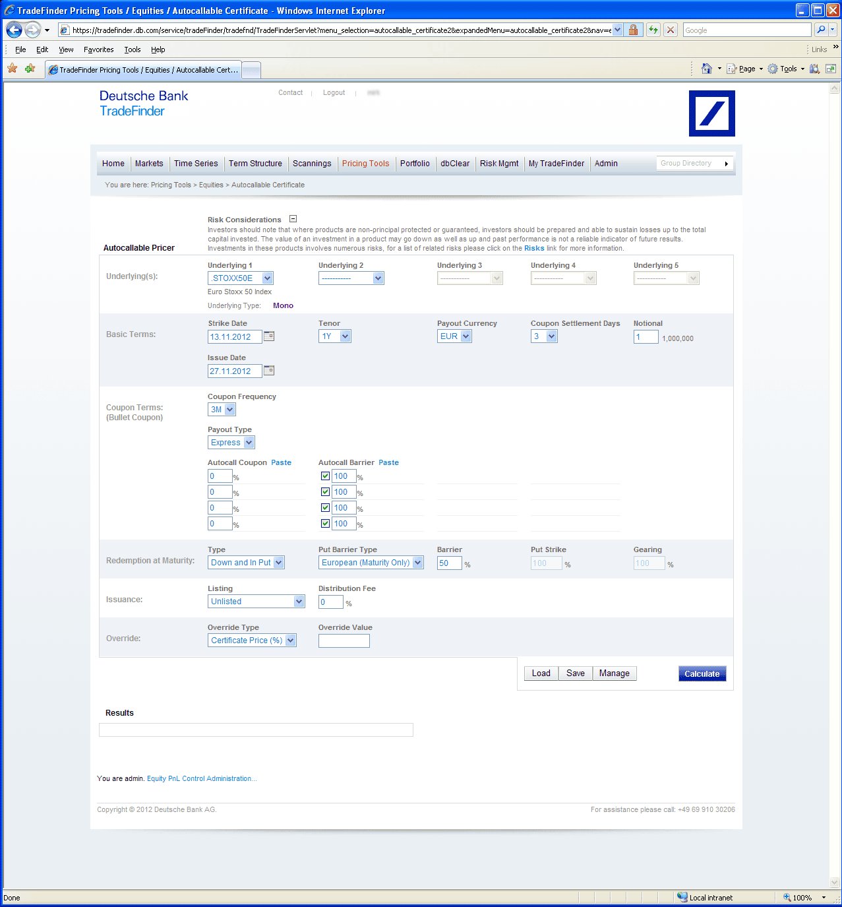Screen dimensions: 842x907
Task: Click the address bar security lock icon
Action: click(633, 30)
